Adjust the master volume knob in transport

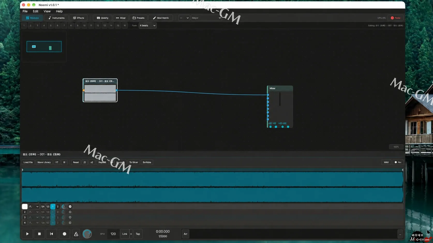[x=87, y=234]
